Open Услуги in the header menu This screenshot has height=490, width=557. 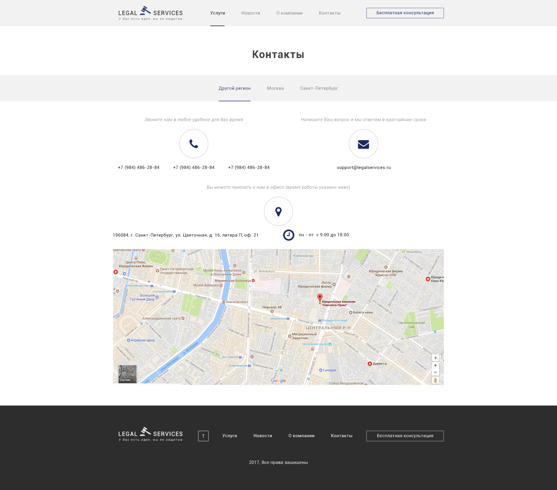pyautogui.click(x=218, y=13)
